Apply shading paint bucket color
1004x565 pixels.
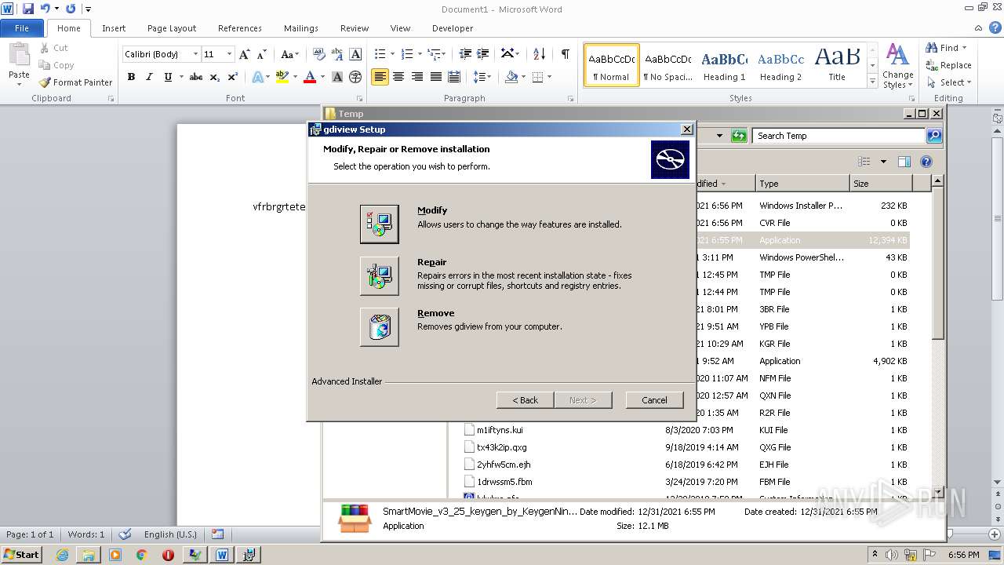click(x=512, y=77)
